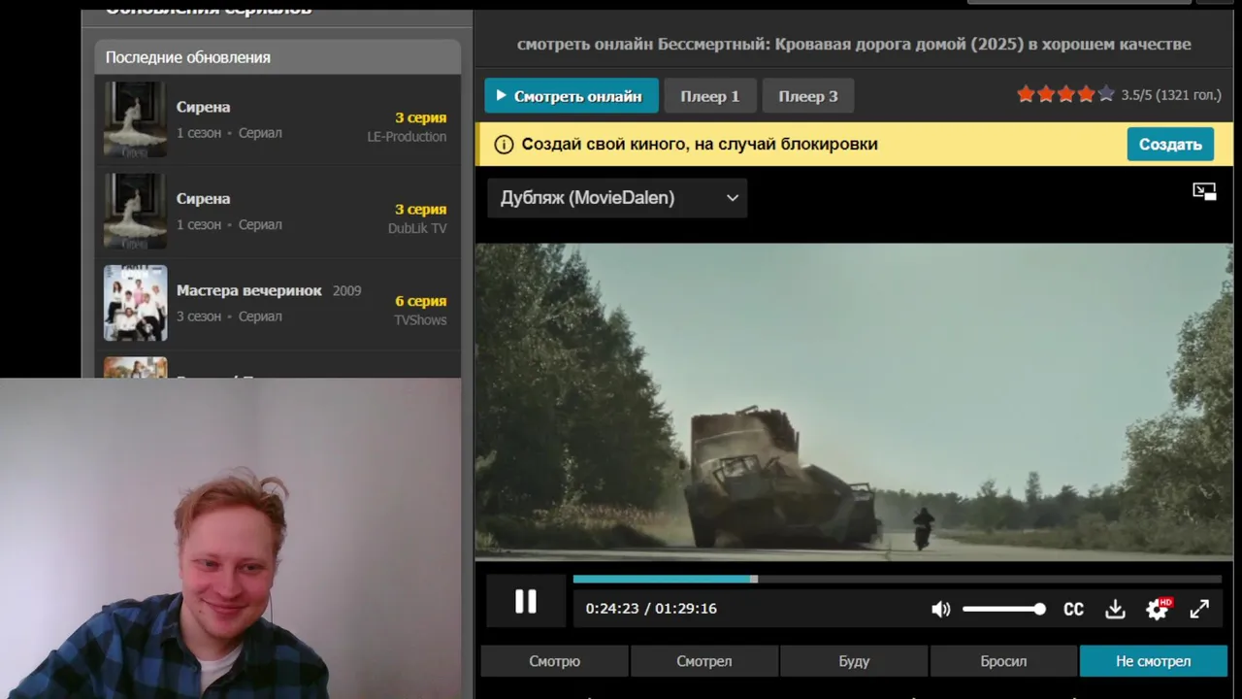Toggle CC subtitles in player

[1073, 610]
